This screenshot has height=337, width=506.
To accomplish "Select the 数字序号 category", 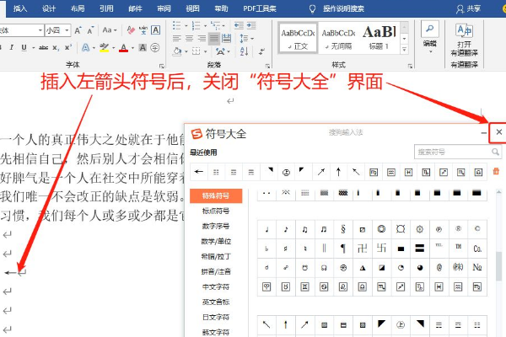I will (216, 226).
